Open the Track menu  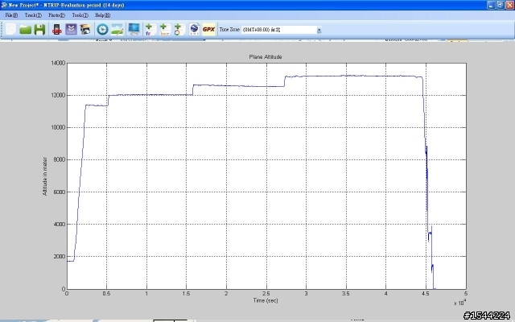point(33,15)
